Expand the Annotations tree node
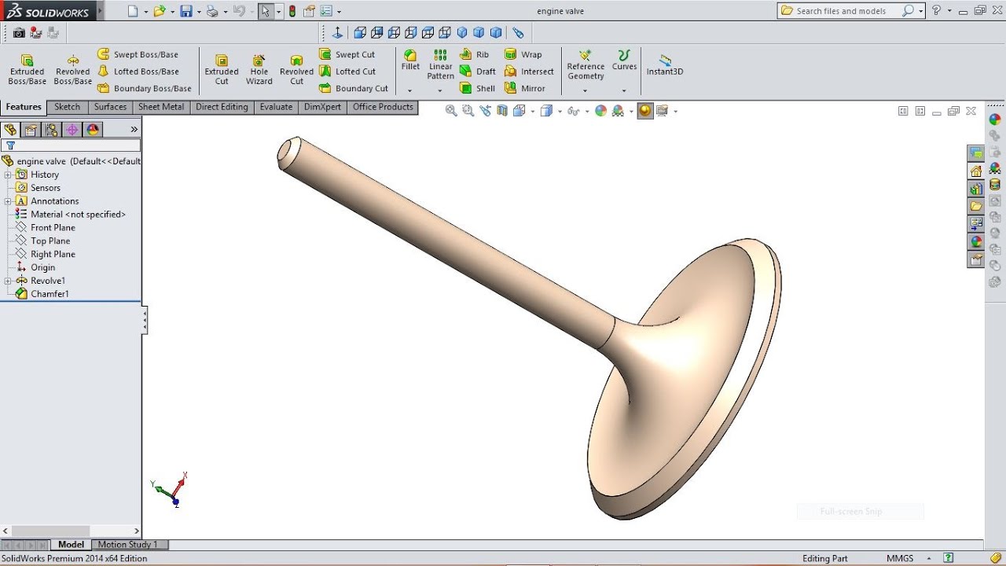 click(8, 201)
